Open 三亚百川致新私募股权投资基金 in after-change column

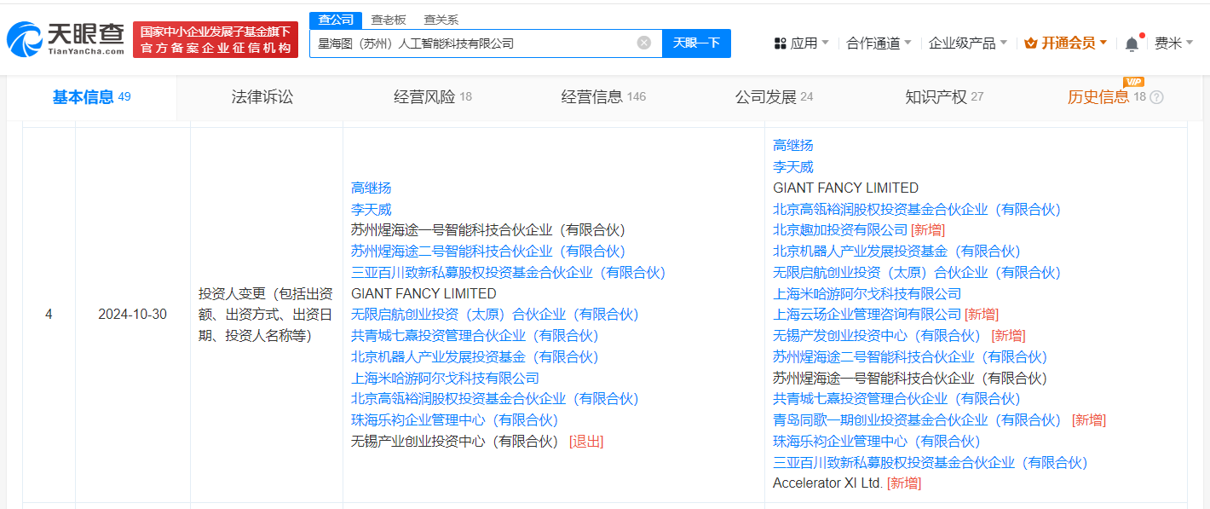(931, 463)
